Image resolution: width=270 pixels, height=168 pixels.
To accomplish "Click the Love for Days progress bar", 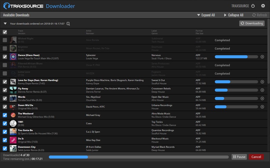I will 236,82.
